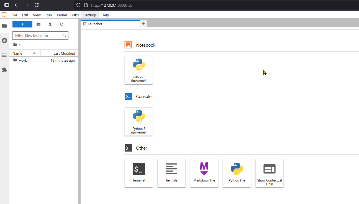The image size is (359, 204).
Task: Open a new tab with the plus button
Action: 143,24
